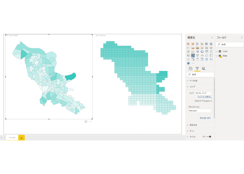Select the KPI visual
The width and height of the screenshot is (244, 174).
[x=188, y=59]
